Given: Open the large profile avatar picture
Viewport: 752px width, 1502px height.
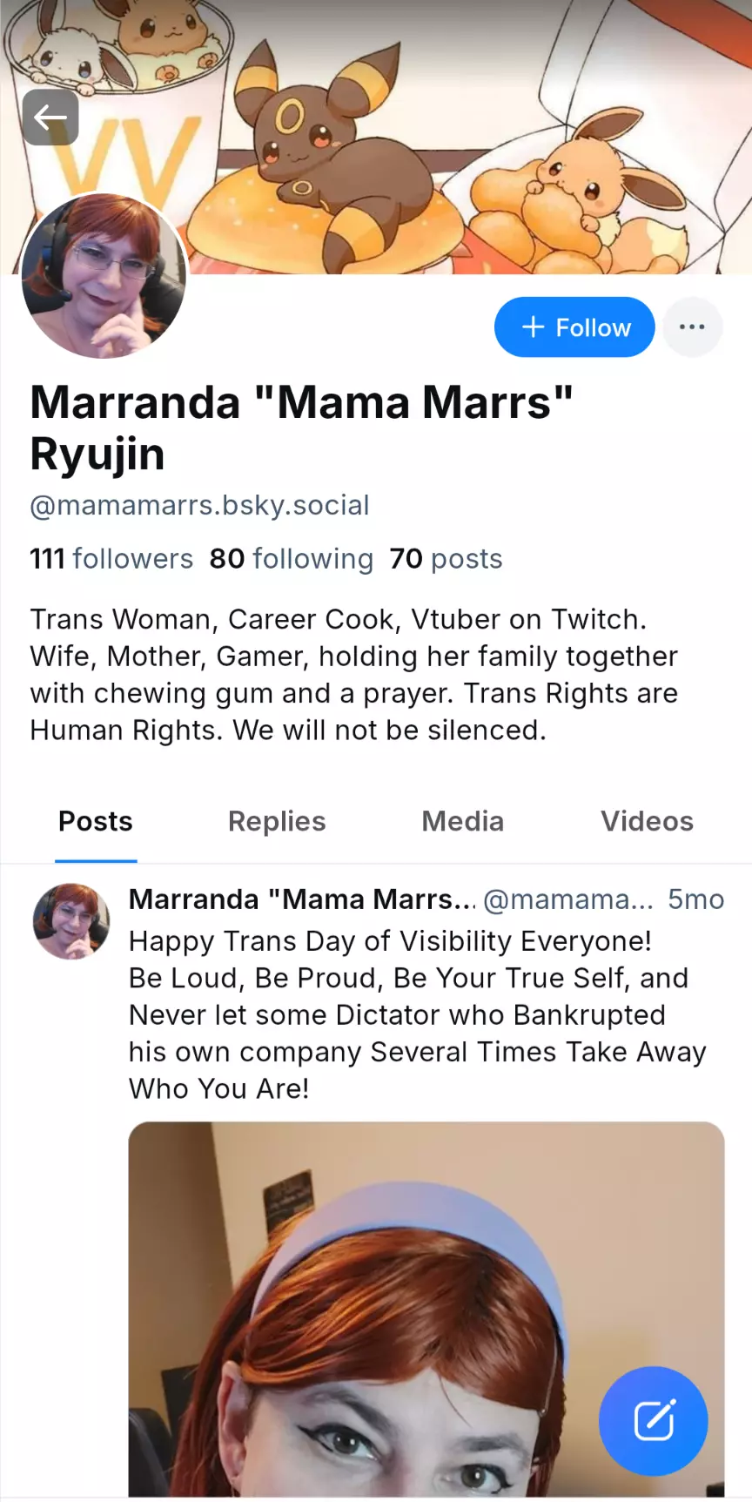Looking at the screenshot, I should 104,275.
